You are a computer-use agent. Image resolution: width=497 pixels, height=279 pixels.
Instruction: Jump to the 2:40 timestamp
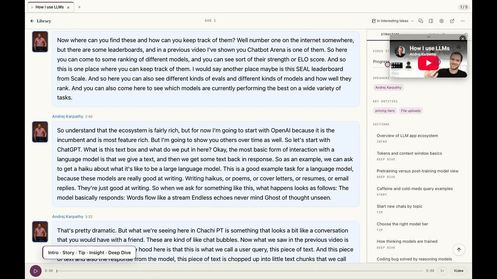point(89,117)
